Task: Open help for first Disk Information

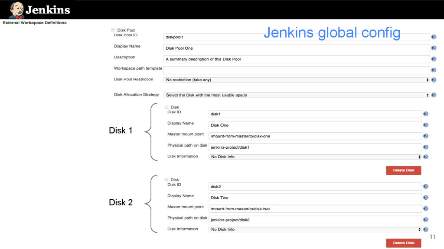Action: pos(426,156)
